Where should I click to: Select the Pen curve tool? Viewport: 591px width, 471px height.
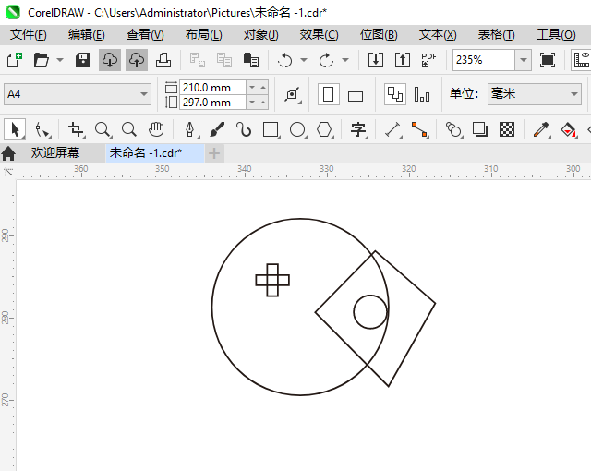(x=190, y=129)
